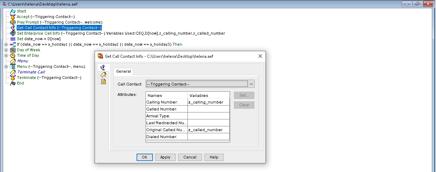Viewport: 436px width, 172px height.
Task: Click the Accept step icon
Action: tap(13, 17)
